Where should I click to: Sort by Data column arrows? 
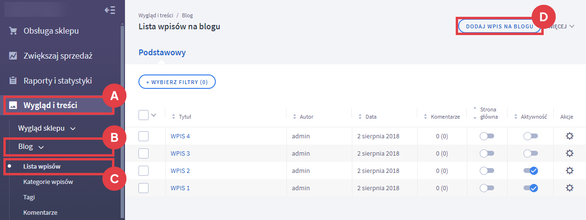360,117
